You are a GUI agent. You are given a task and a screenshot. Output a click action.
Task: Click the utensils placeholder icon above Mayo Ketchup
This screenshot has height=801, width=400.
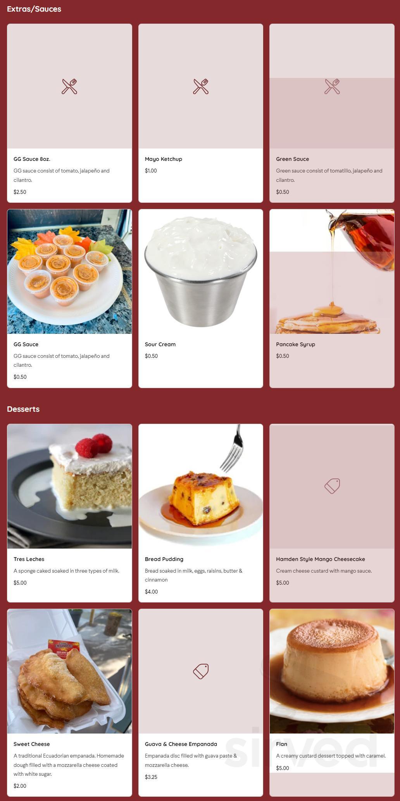coord(201,86)
